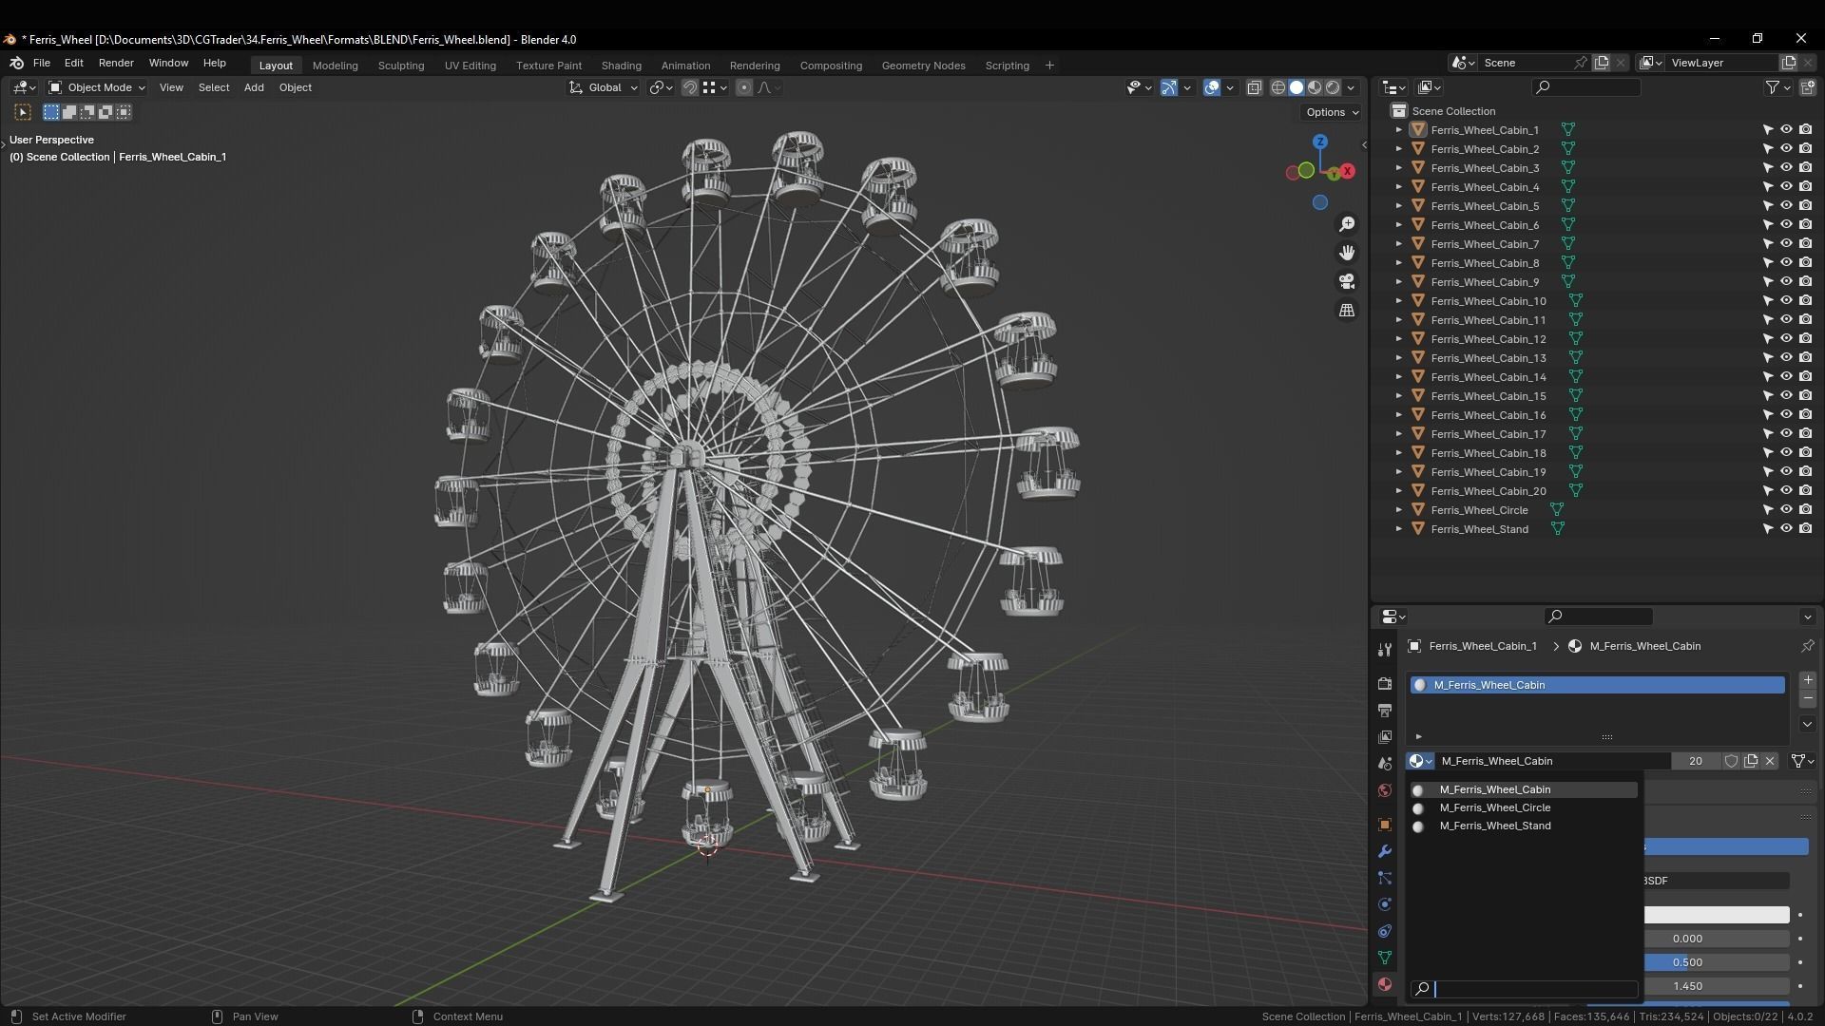The height and width of the screenshot is (1026, 1825).
Task: Toggle camera view with the camera icon
Action: (x=1347, y=282)
